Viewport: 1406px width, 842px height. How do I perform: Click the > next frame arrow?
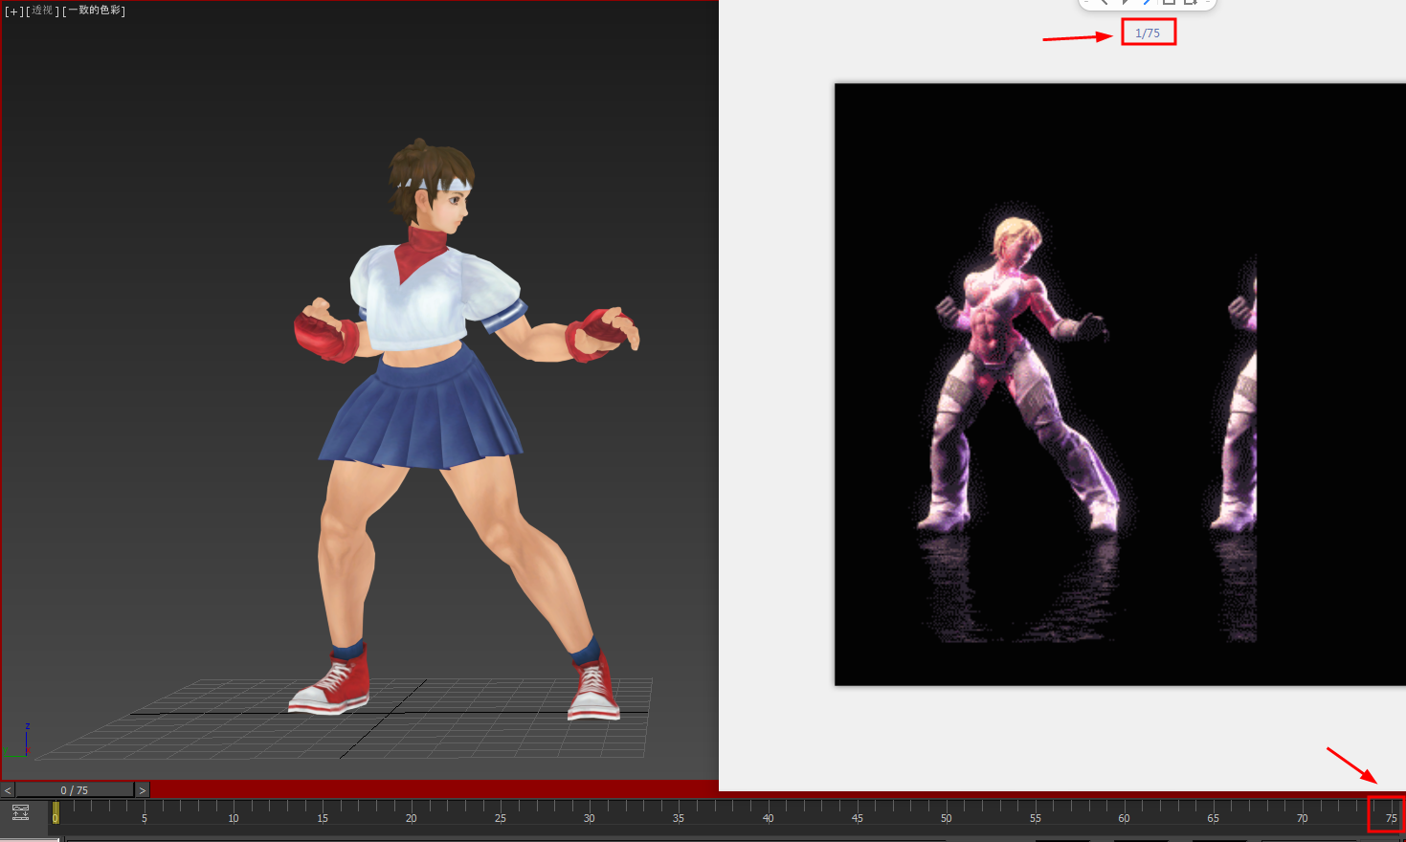[143, 790]
